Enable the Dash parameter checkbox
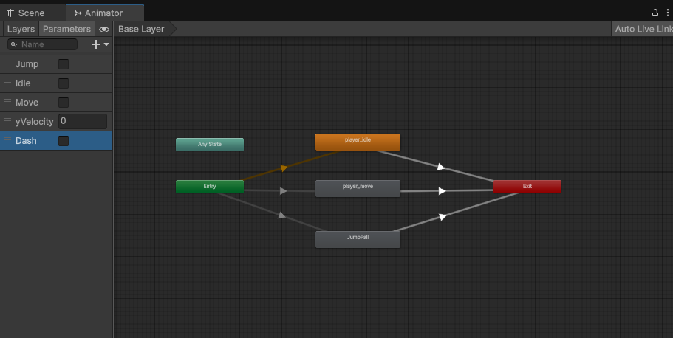 (64, 141)
